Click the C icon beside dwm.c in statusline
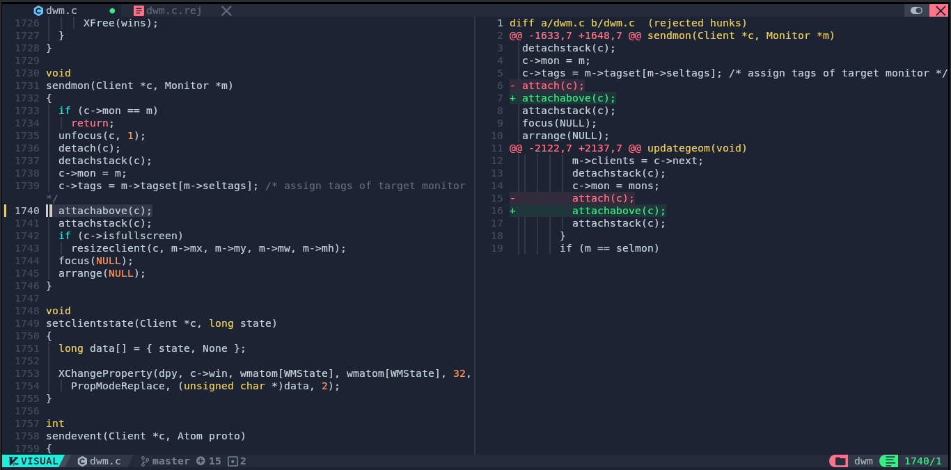 coord(82,461)
